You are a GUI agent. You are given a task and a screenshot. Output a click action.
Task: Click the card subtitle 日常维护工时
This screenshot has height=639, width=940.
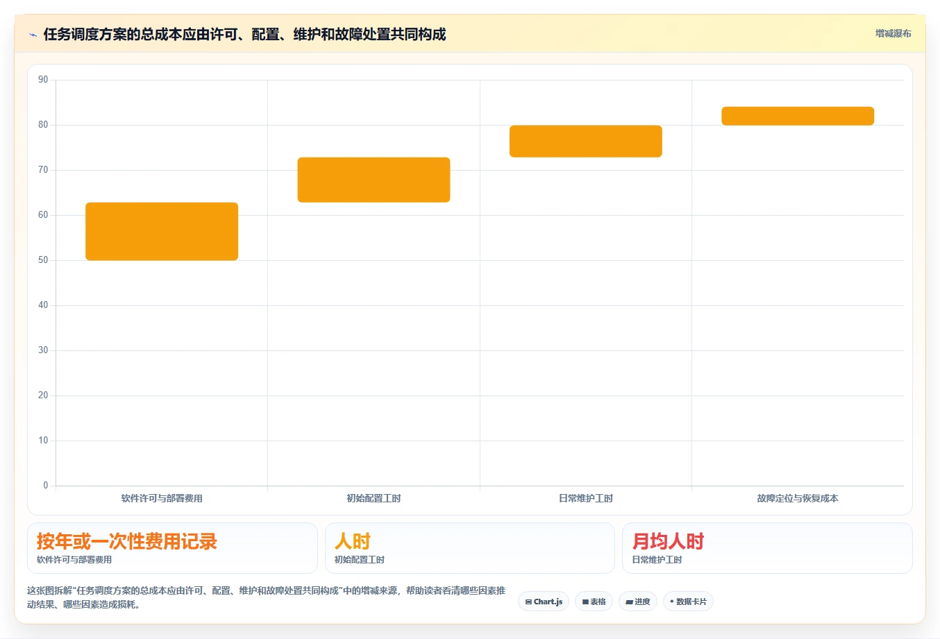pos(657,560)
